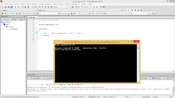The height and width of the screenshot is (98, 175).
Task: Save the current file using toolbar
Action: [8, 7]
